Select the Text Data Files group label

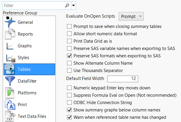pos(32,116)
